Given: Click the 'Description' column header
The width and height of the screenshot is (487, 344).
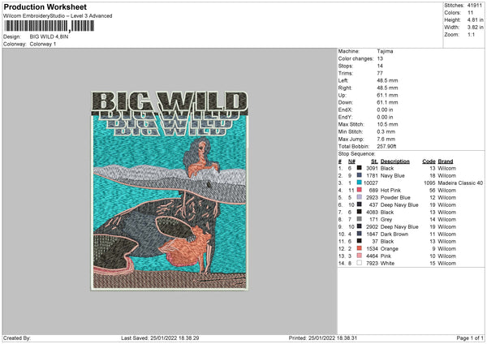Looking at the screenshot, I should pos(394,161).
